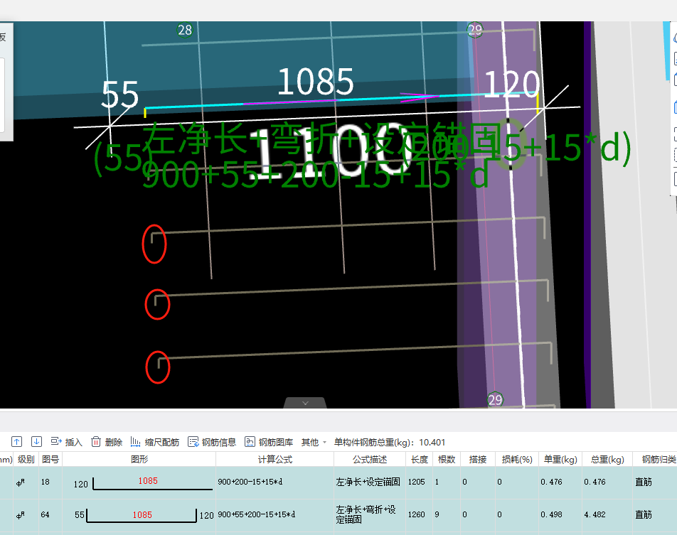The width and height of the screenshot is (677, 535).
Task: Click the 根数 column header
Action: 447,459
